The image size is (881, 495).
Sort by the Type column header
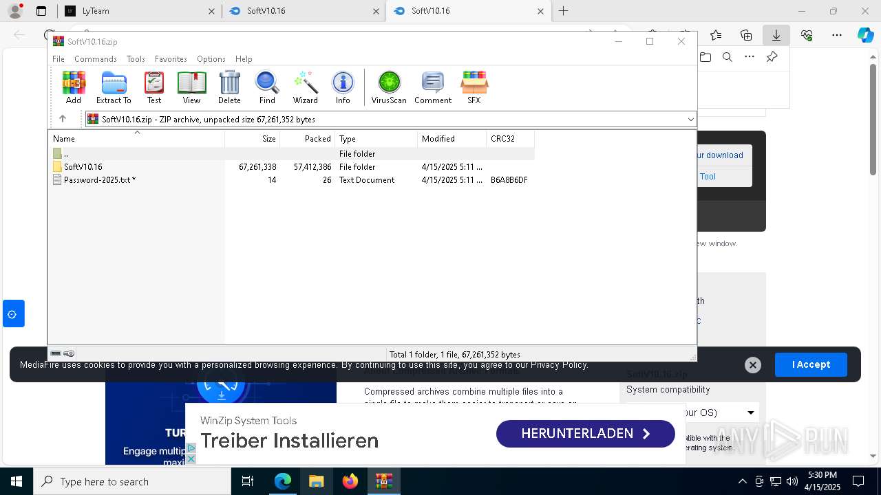pyautogui.click(x=376, y=138)
